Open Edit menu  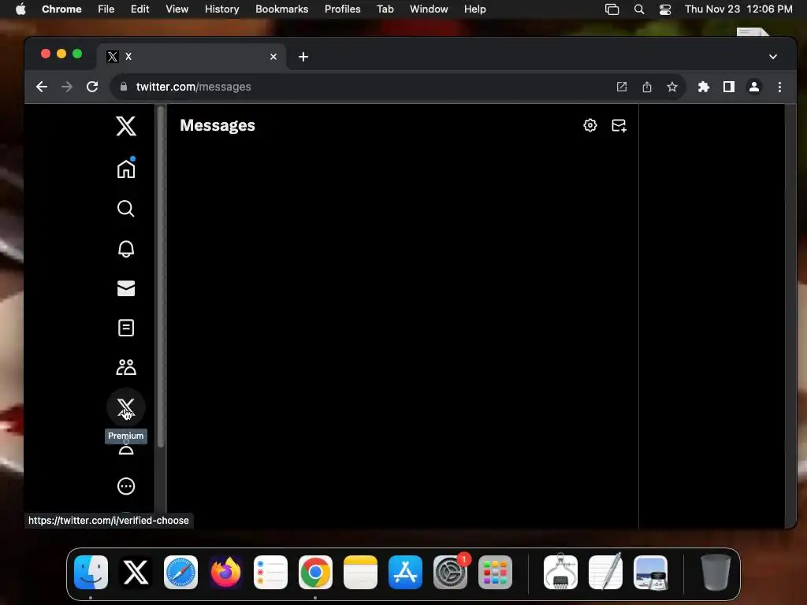(x=139, y=9)
